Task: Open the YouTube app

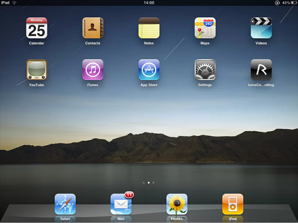Action: tap(36, 70)
